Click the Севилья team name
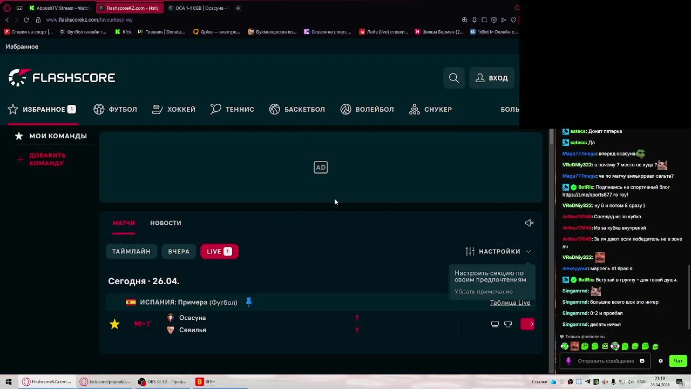Viewport: 691px width, 389px height. pyautogui.click(x=193, y=330)
